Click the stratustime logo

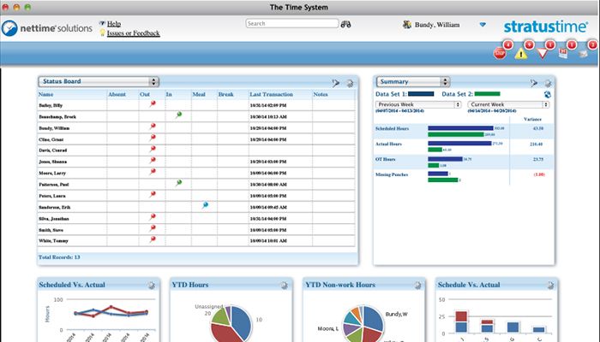pyautogui.click(x=546, y=27)
